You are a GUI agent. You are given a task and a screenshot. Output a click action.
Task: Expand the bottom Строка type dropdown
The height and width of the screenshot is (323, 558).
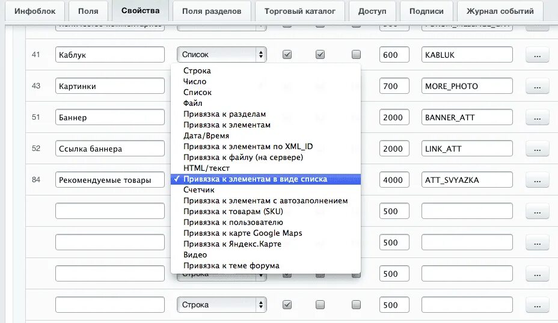[221, 305]
